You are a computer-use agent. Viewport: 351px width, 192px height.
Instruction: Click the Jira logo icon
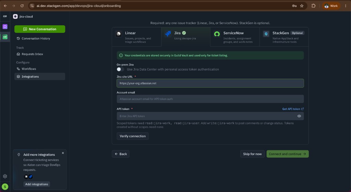(168, 34)
